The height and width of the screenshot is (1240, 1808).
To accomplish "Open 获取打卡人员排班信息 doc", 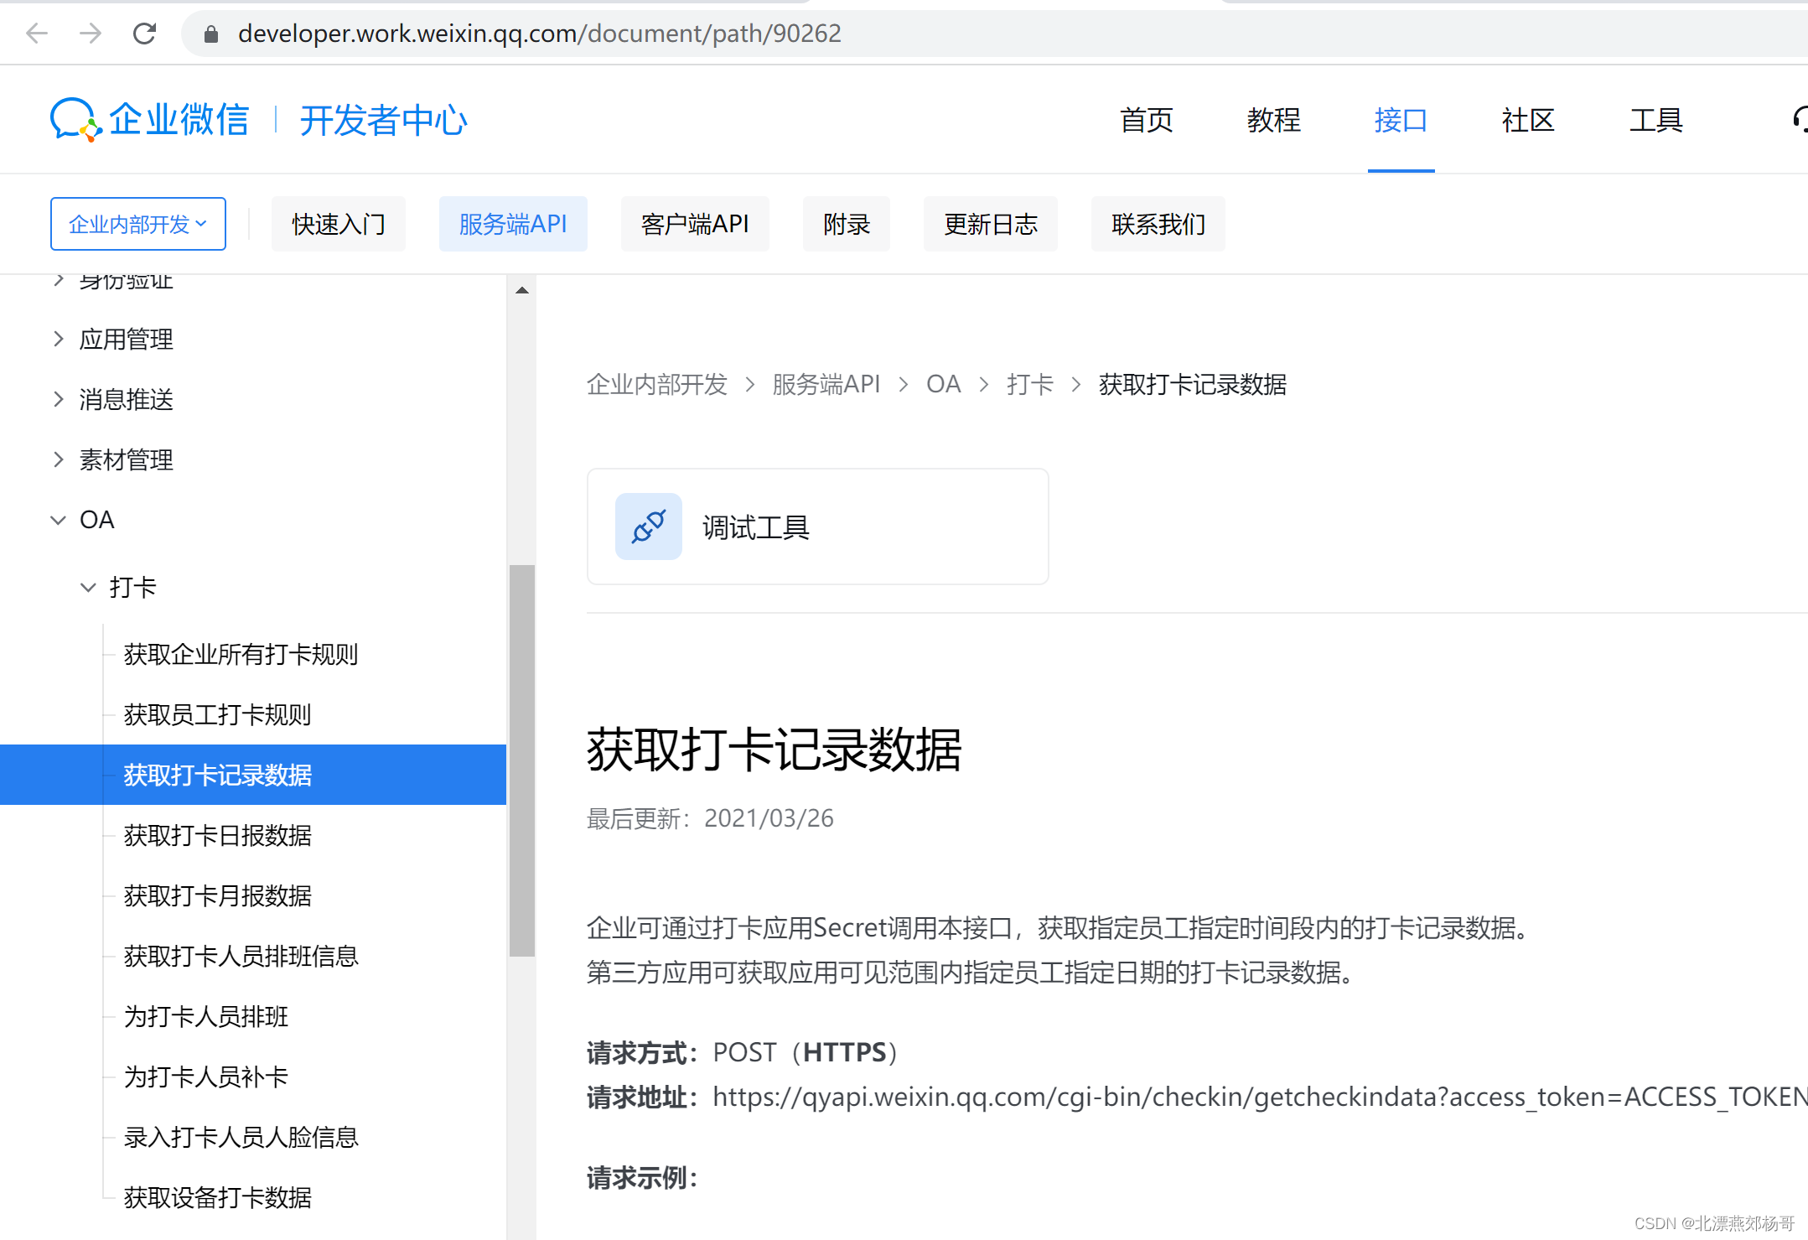I will tap(241, 956).
